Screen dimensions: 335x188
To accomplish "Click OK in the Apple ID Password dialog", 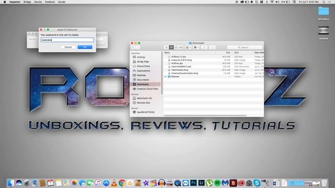I will point(85,47).
